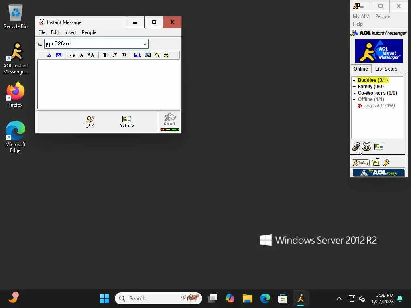Show hidden system tray icons

(x=339, y=298)
